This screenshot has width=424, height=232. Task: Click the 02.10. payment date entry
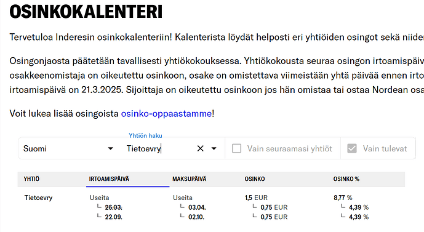coord(196,217)
